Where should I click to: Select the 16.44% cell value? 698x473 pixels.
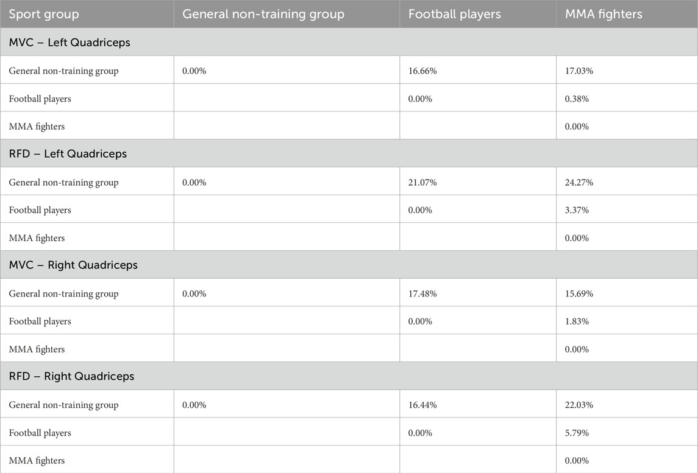tap(422, 405)
